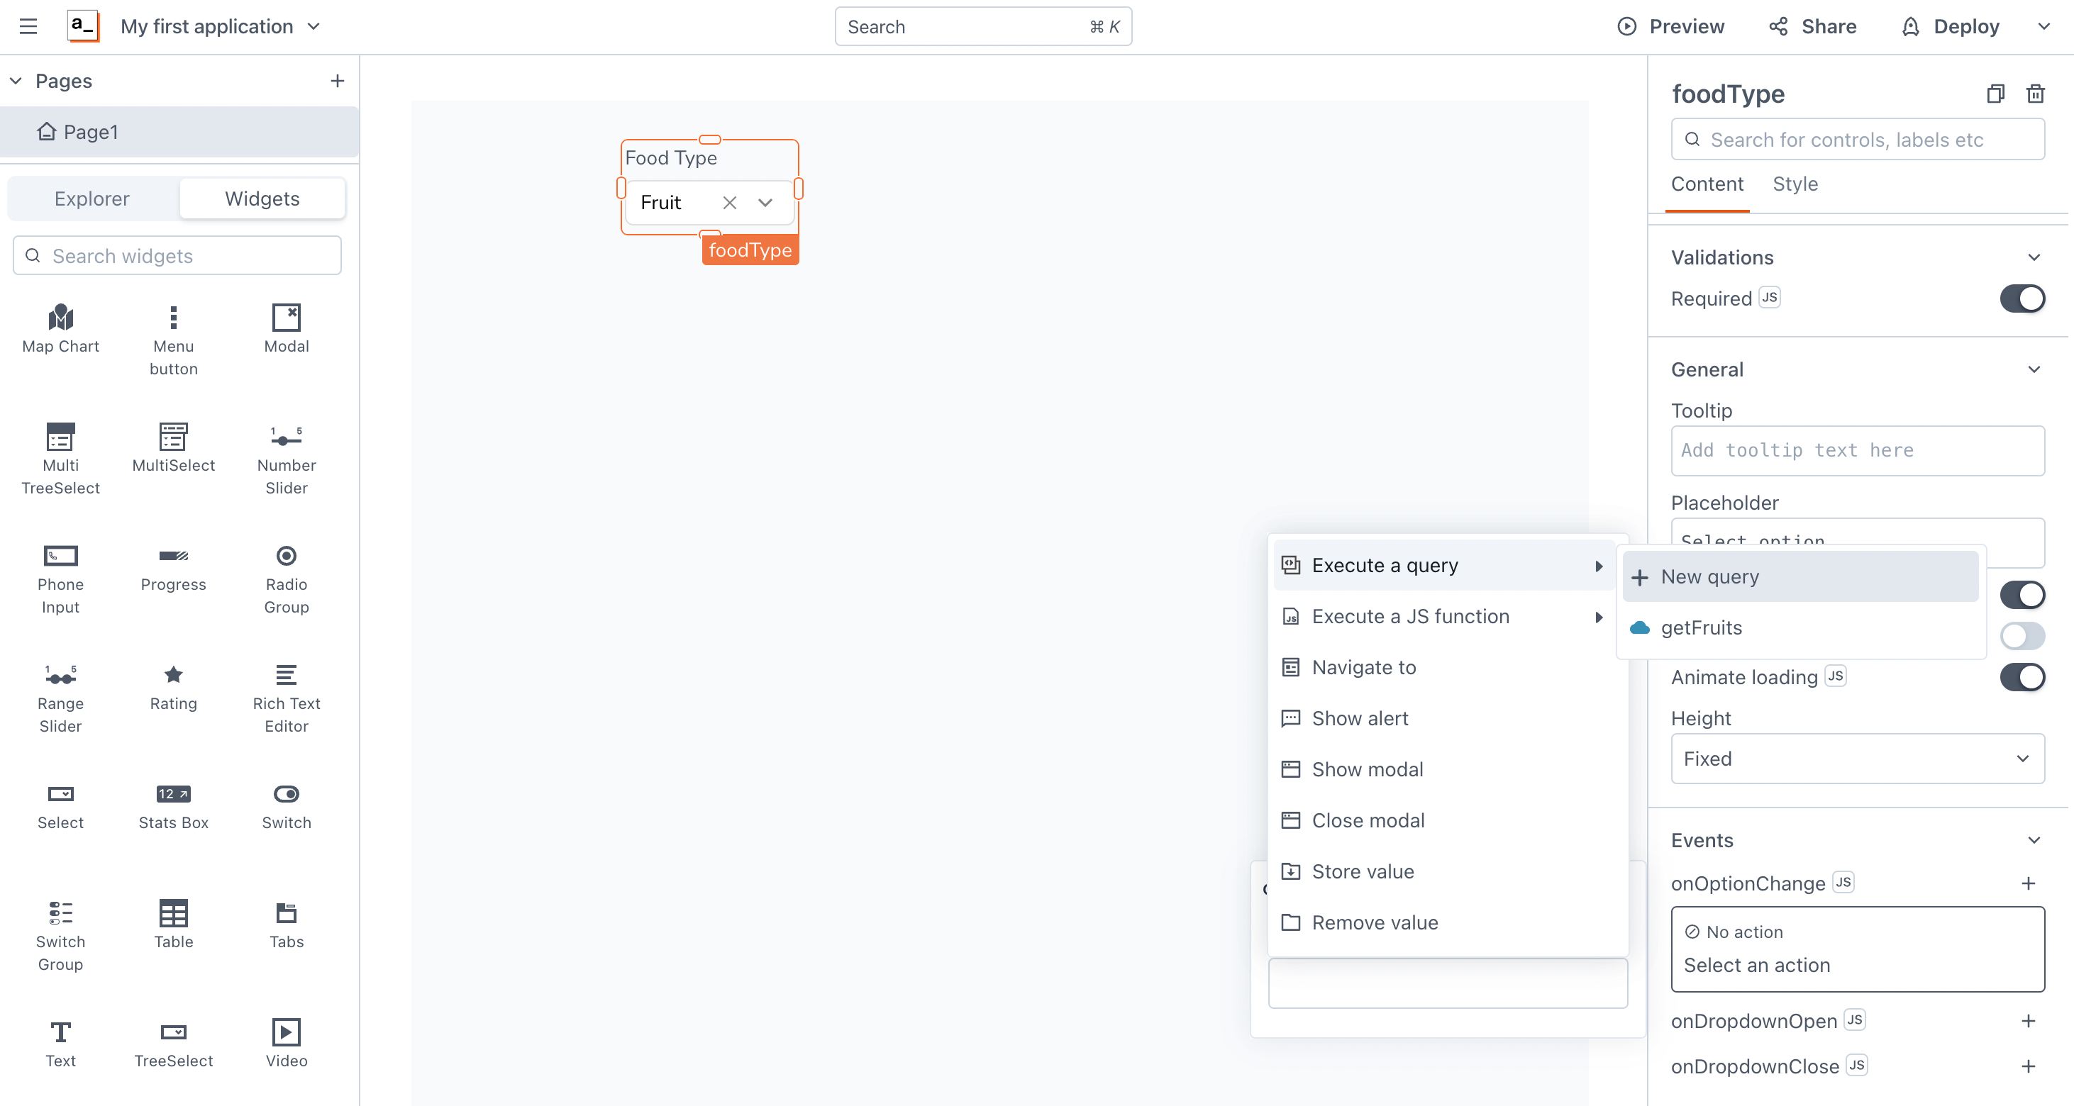Collapse the Validations section
This screenshot has width=2074, height=1106.
pyautogui.click(x=2034, y=257)
